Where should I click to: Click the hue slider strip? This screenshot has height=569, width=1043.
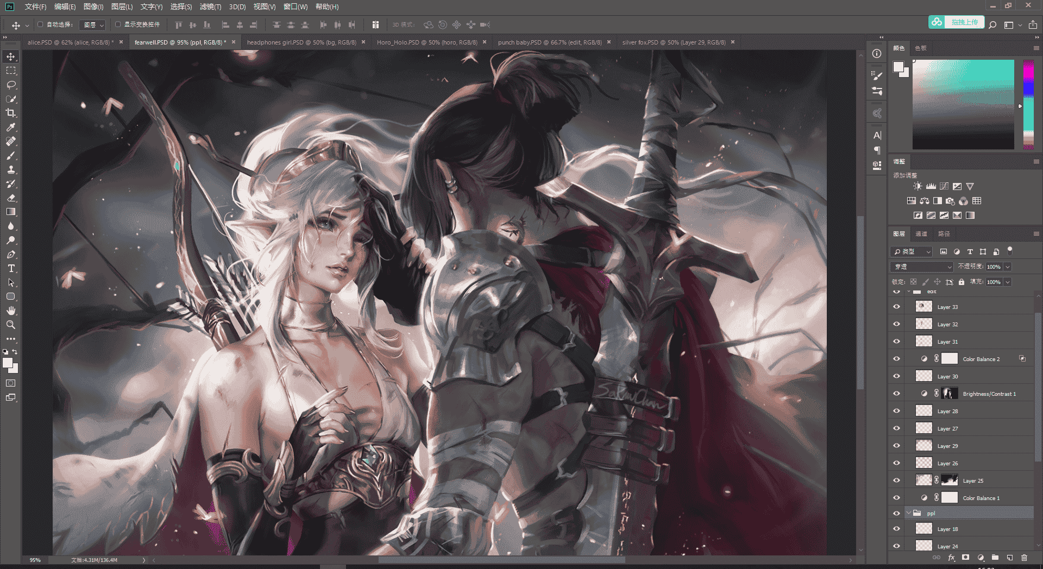[x=1028, y=104]
